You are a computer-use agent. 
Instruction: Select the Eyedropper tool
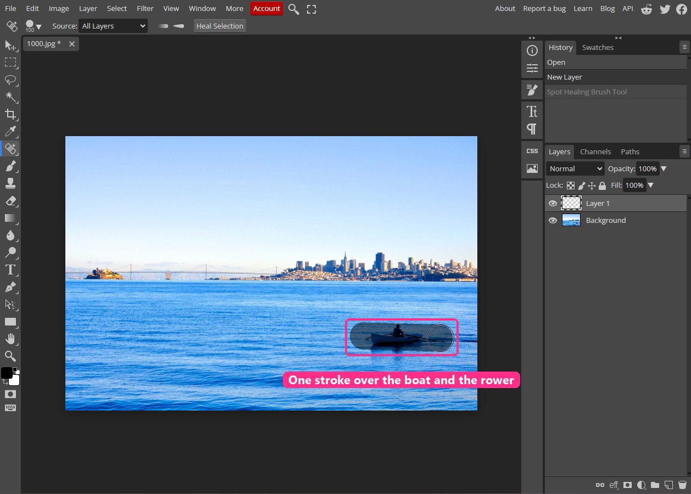click(x=10, y=131)
